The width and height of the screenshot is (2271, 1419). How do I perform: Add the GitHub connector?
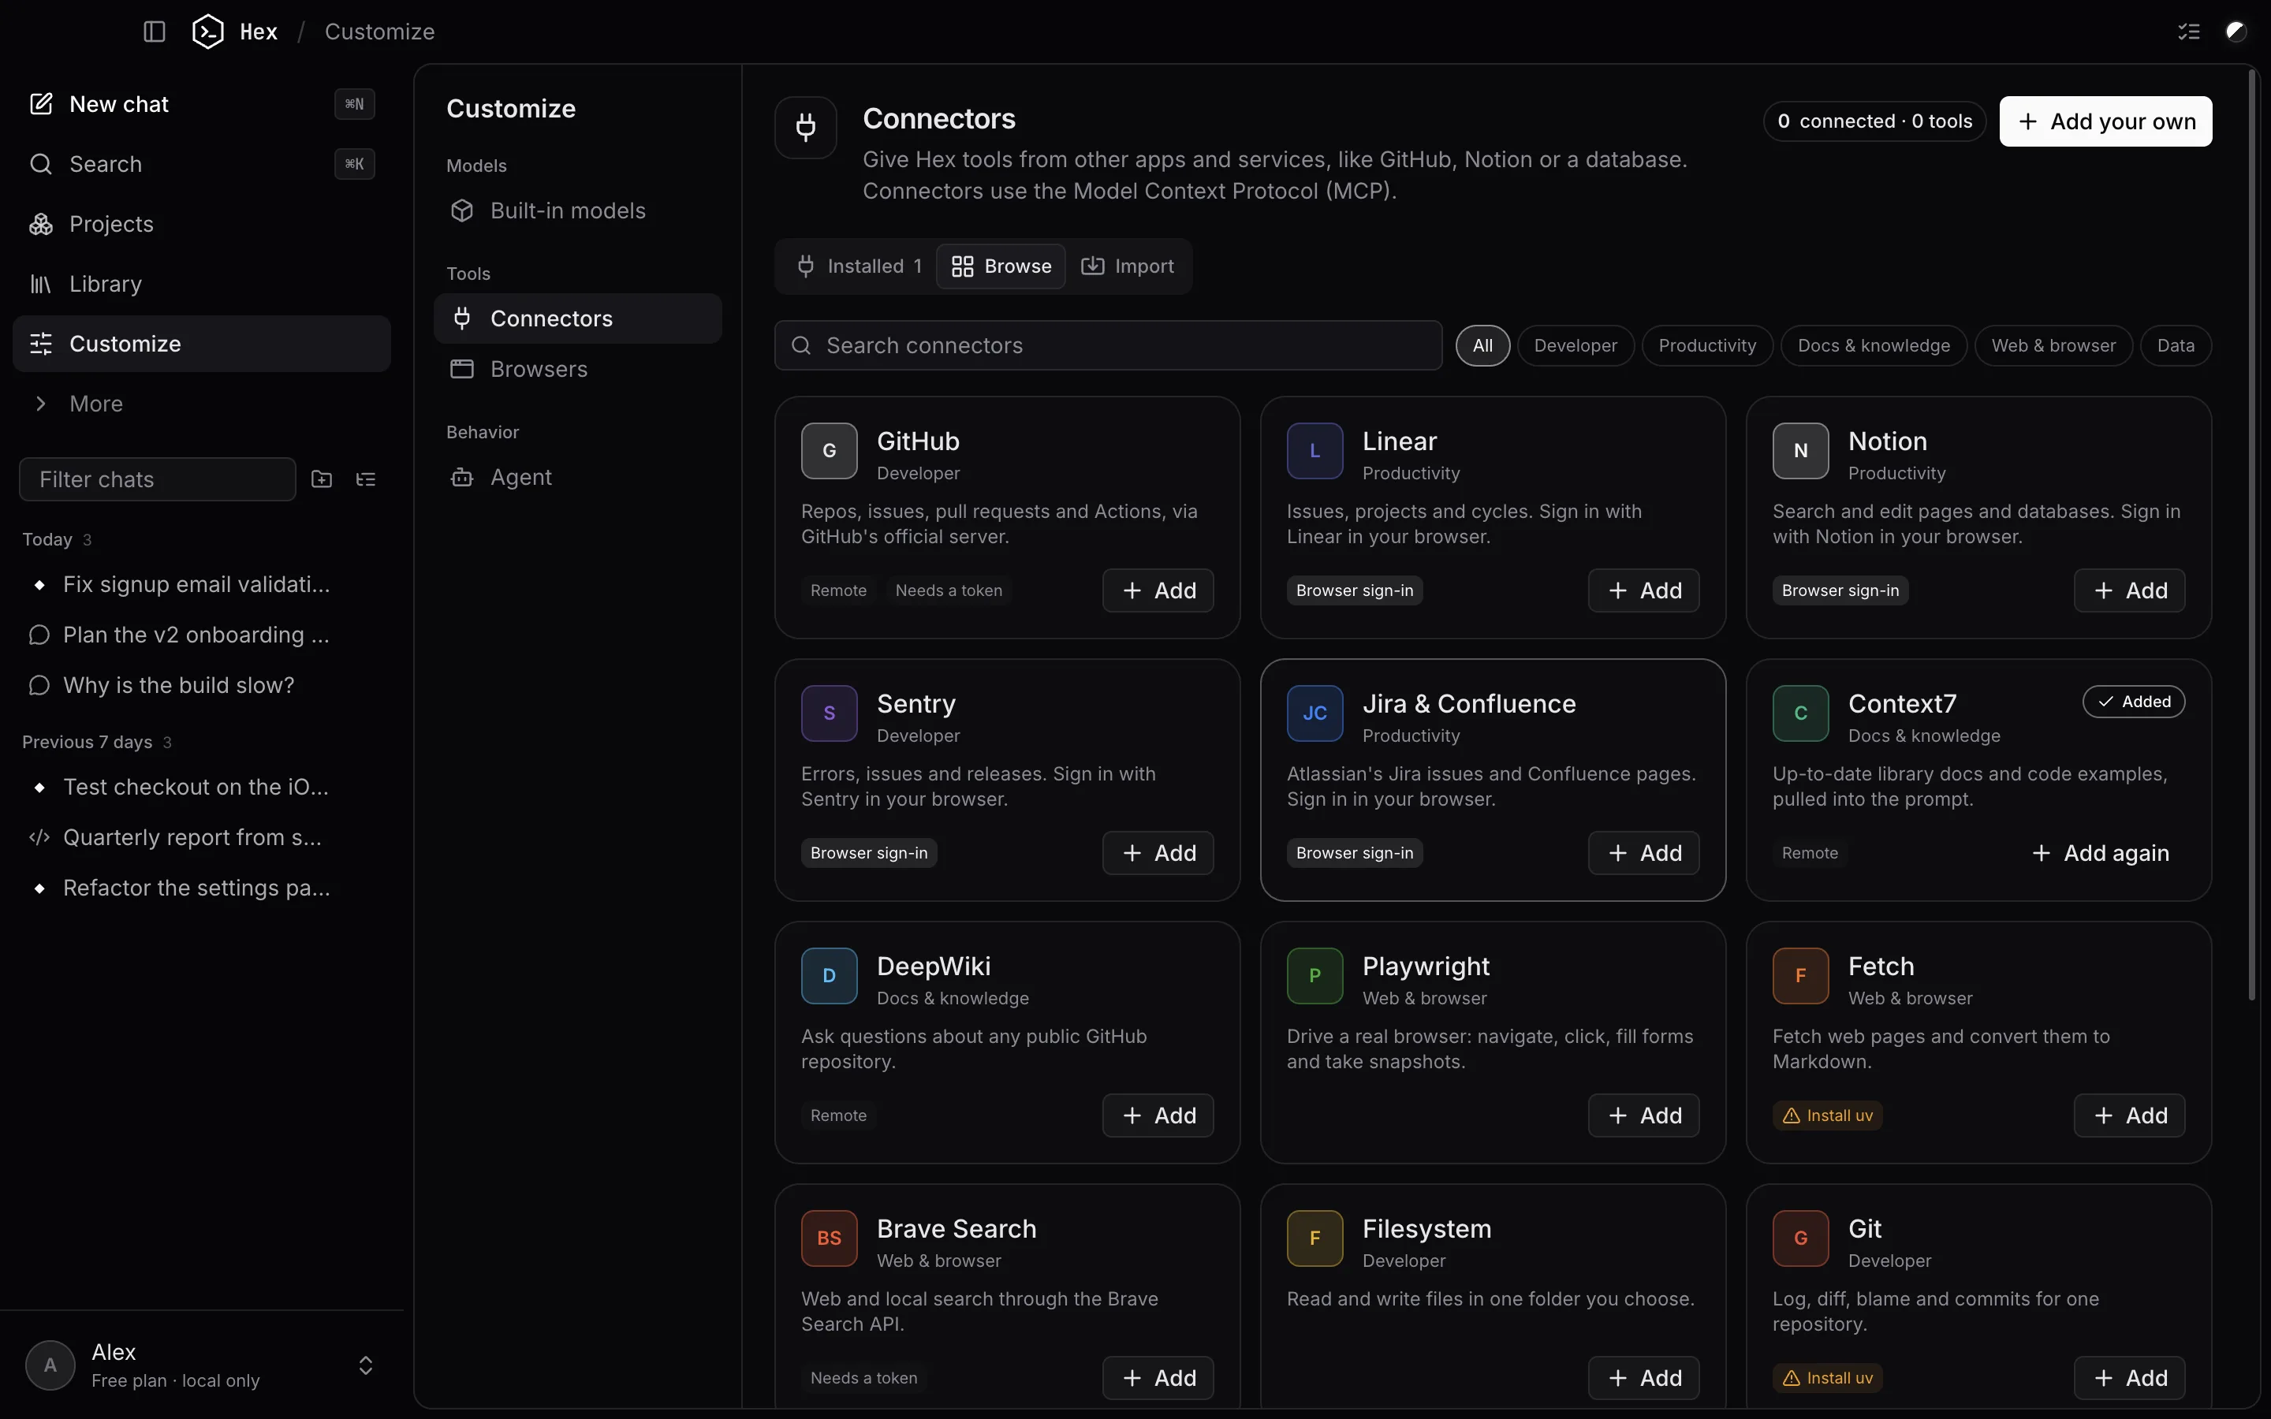(1158, 590)
